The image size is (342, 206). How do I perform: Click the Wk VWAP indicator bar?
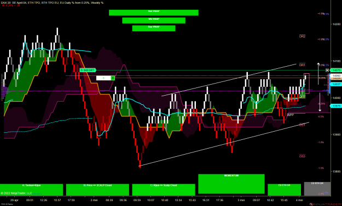click(154, 20)
